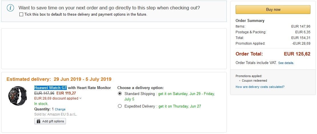Click the blue info icon in banner

[x=10, y=8]
